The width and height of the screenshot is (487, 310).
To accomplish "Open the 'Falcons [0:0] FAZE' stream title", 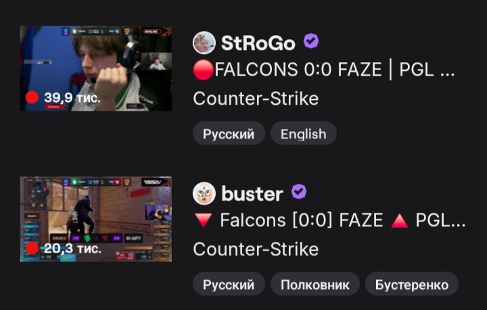I will click(329, 220).
